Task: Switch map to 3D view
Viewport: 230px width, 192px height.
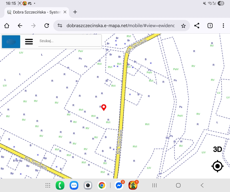Action: click(x=217, y=149)
